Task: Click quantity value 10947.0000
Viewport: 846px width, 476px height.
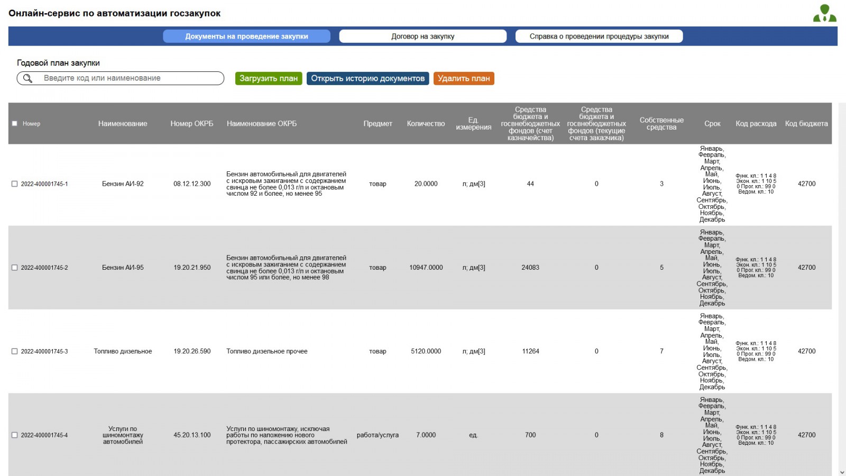Action: (x=426, y=268)
